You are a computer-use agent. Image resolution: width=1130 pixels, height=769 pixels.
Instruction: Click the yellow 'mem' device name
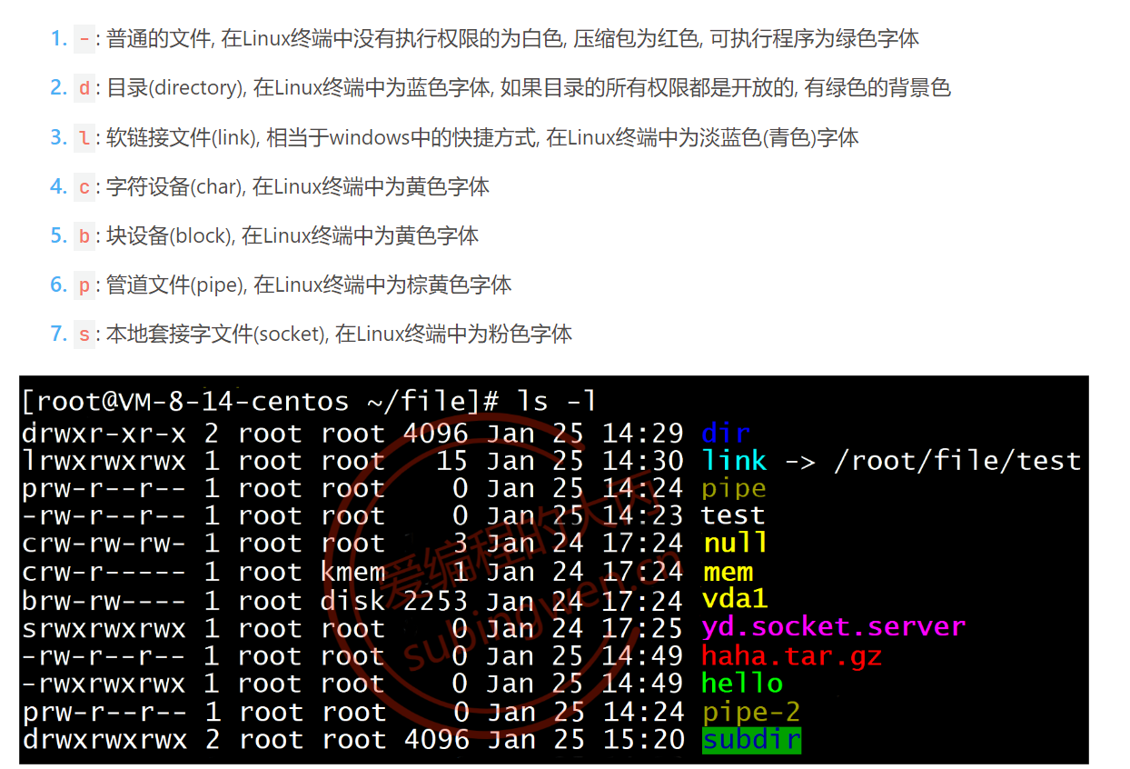tap(728, 572)
